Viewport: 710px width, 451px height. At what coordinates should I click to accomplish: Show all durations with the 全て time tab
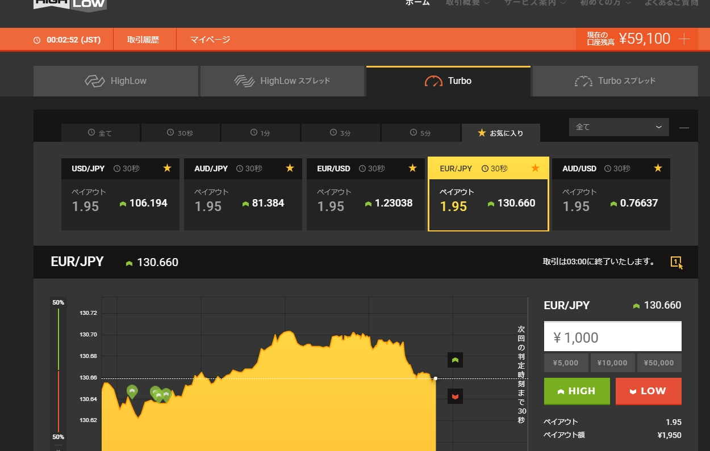click(x=101, y=133)
